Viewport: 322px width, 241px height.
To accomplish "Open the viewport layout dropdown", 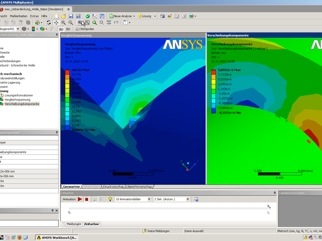I will pyautogui.click(x=129, y=23).
